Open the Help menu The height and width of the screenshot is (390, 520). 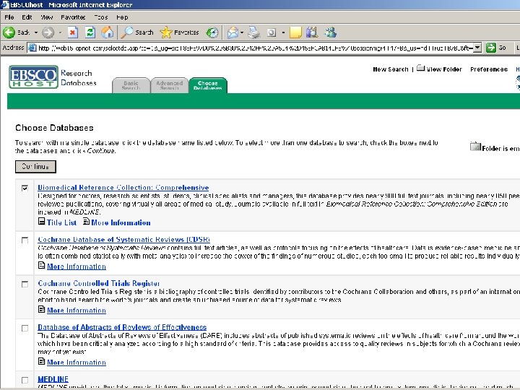click(122, 17)
